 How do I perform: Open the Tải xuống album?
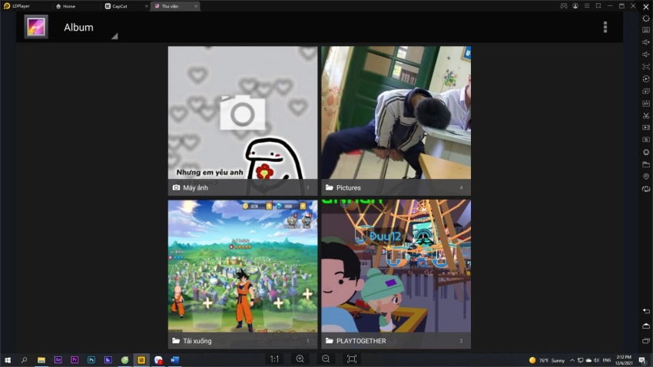[x=242, y=274]
